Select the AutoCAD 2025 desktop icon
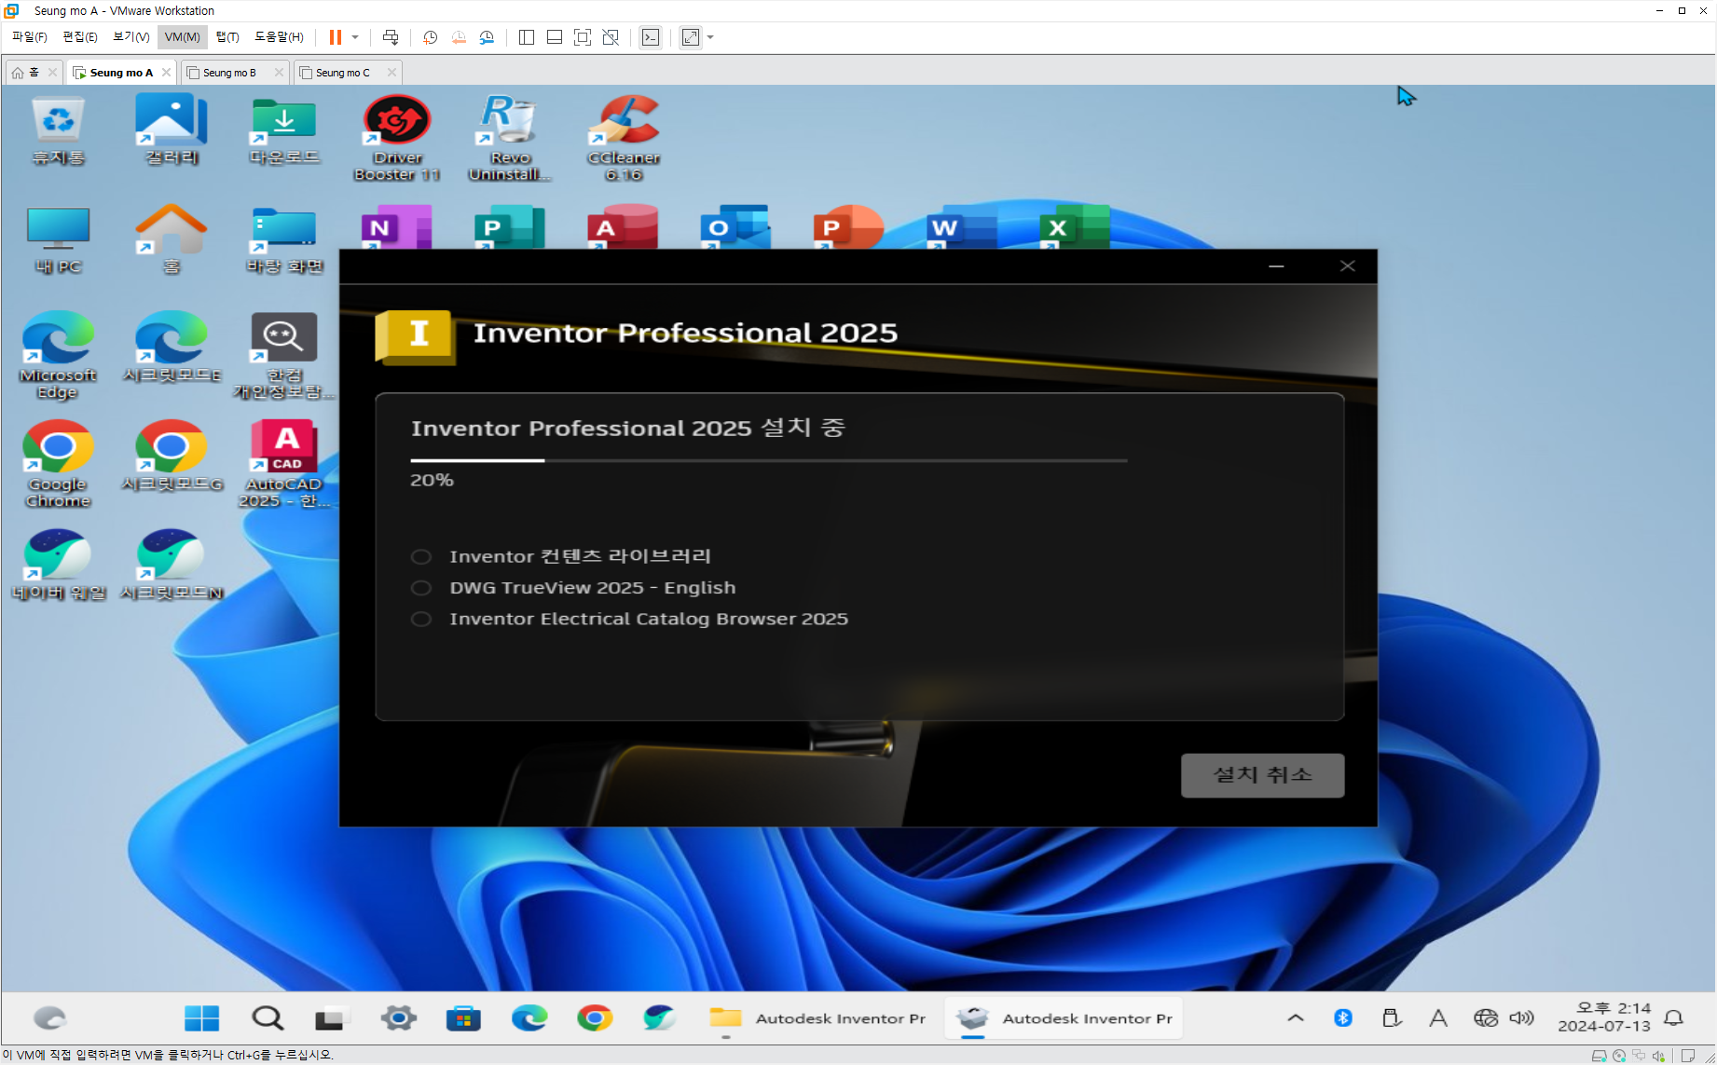Viewport: 1717px width, 1065px height. [284, 464]
